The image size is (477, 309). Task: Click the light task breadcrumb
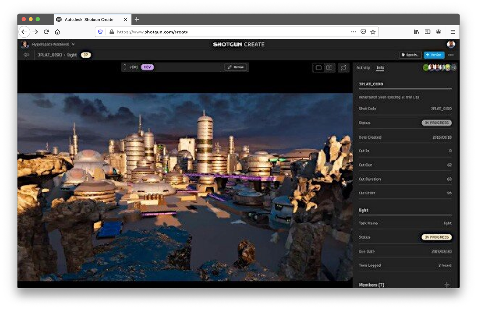click(72, 55)
